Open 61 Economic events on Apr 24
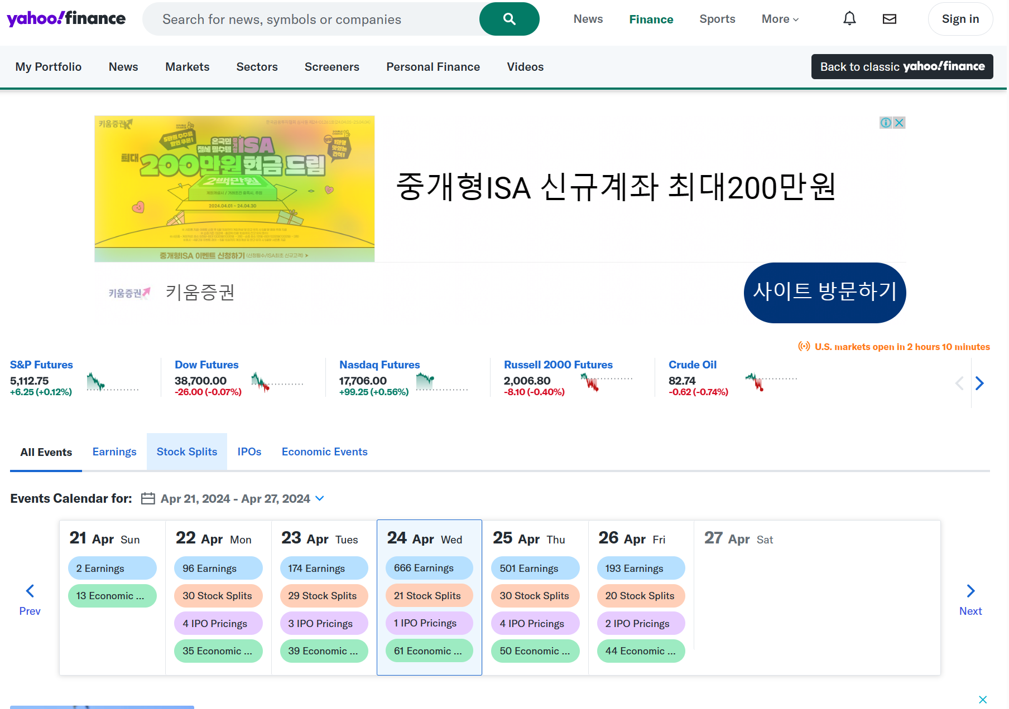Viewport: 1009px width, 709px height. coord(429,651)
